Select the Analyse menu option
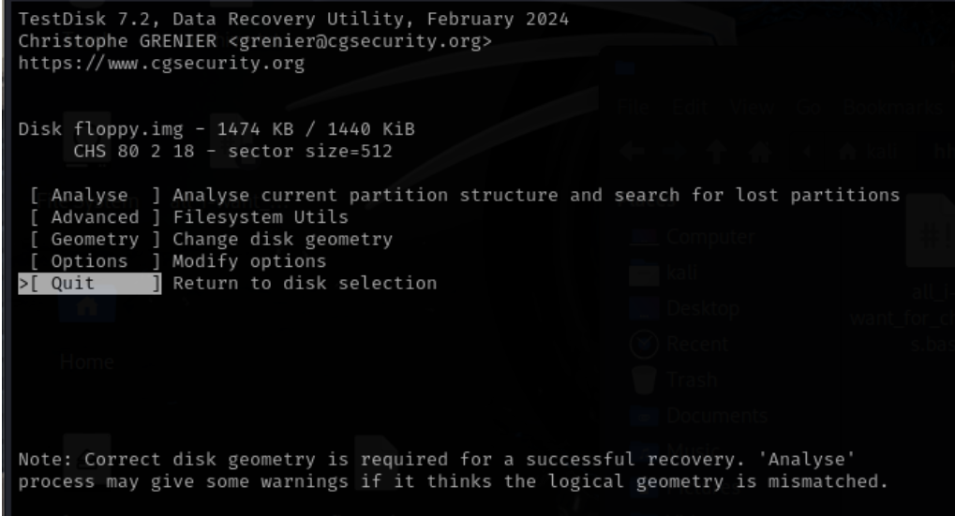Screen dimensions: 955x516 click(96, 196)
